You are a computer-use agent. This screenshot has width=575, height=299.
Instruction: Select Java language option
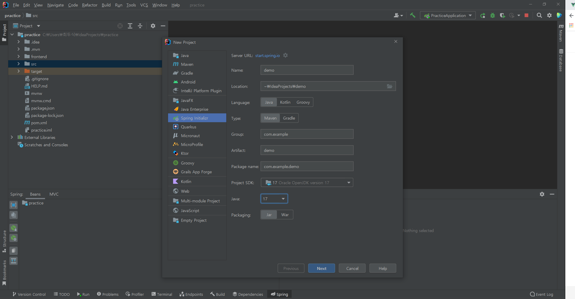tap(269, 102)
